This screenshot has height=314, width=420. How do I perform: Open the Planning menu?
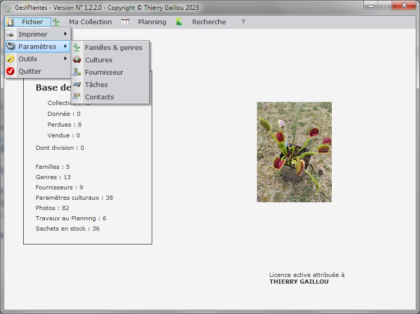tap(152, 22)
